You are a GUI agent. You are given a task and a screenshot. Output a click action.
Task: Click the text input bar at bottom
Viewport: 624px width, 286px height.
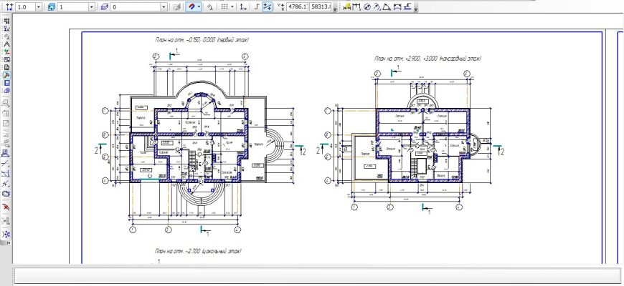point(316,276)
